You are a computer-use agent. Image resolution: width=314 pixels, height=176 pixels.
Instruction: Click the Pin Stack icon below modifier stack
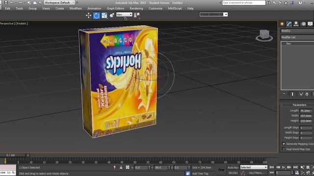click(284, 94)
